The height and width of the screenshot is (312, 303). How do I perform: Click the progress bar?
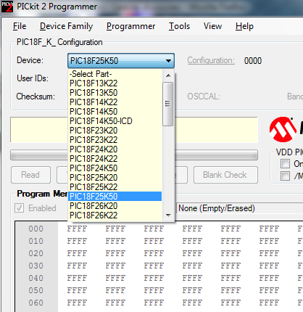(134, 155)
